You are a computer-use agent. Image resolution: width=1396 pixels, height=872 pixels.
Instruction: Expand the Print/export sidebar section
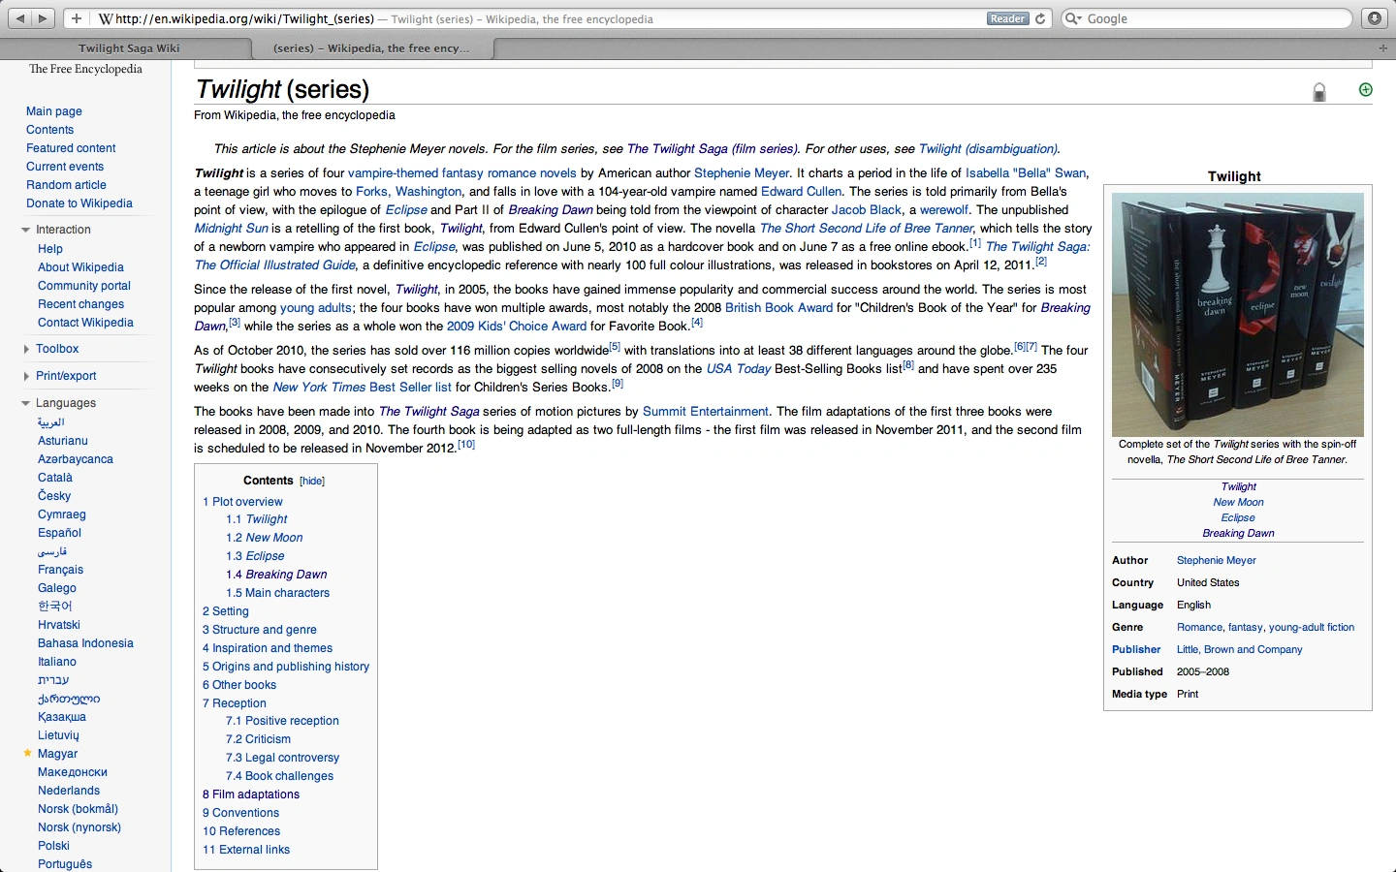[x=26, y=376]
